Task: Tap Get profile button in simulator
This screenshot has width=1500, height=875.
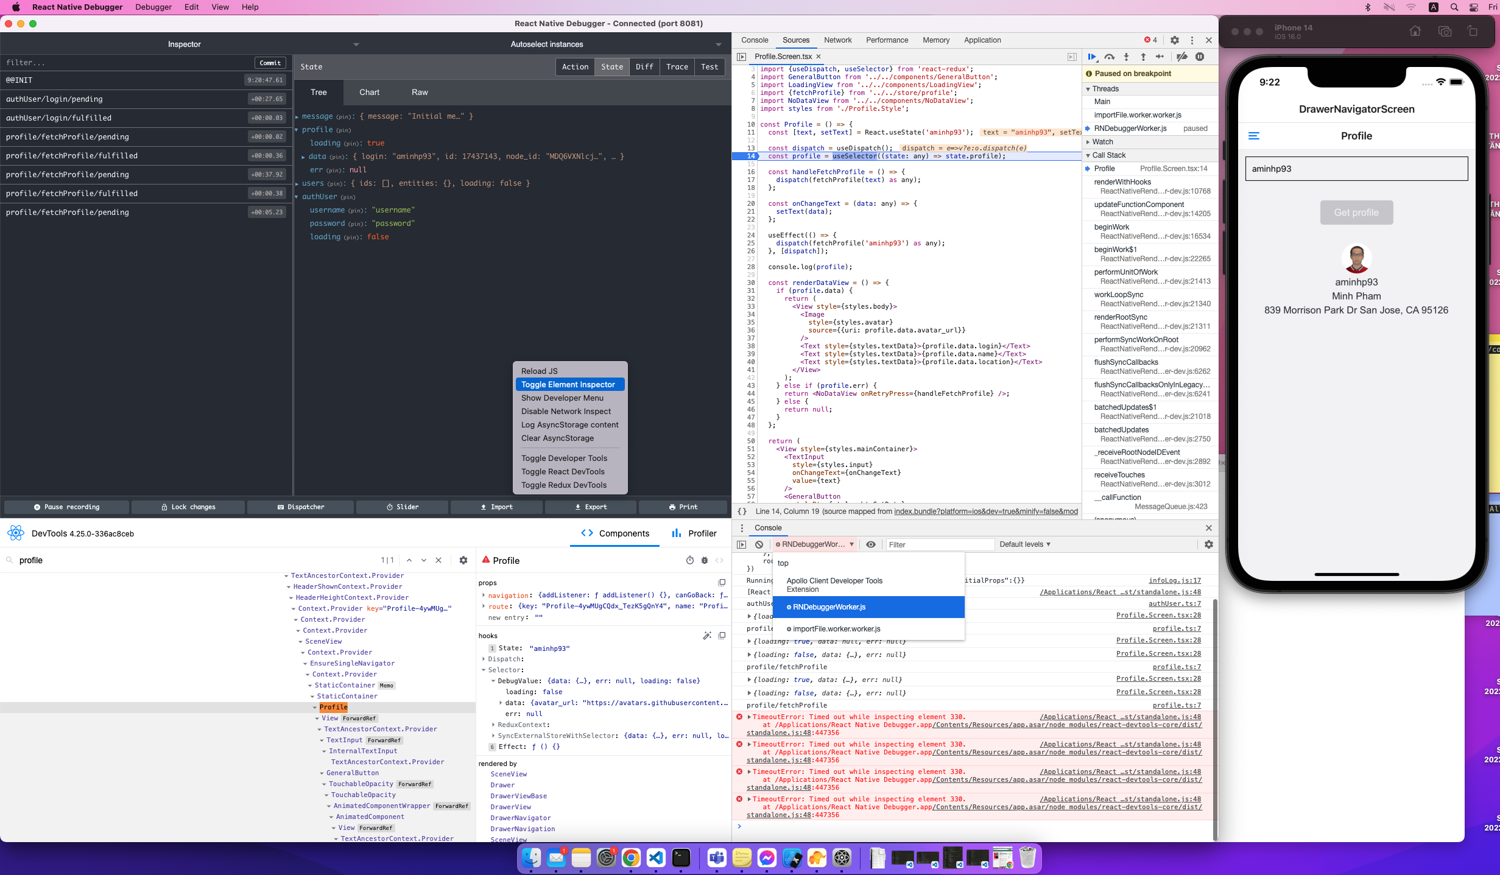Action: (1356, 213)
